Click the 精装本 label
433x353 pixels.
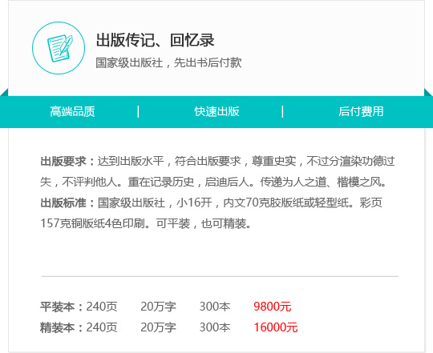[x=58, y=327]
